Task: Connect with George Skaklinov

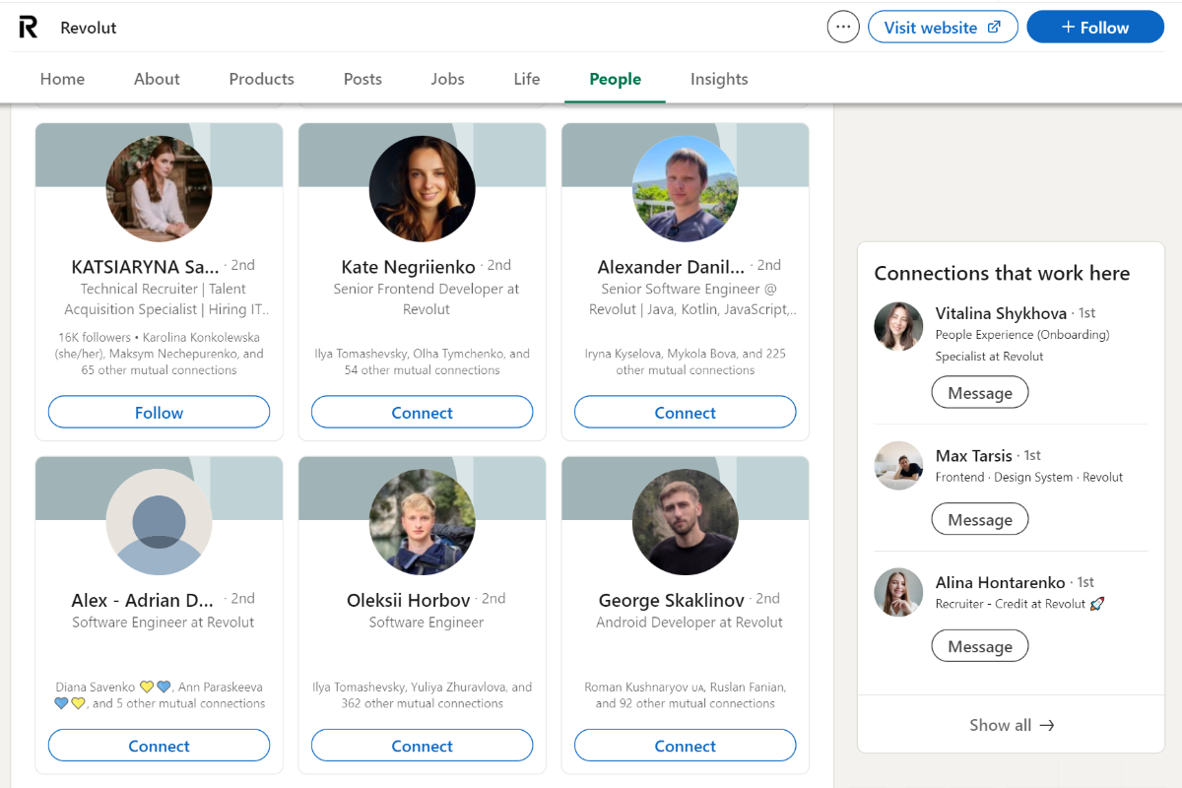Action: pyautogui.click(x=686, y=746)
